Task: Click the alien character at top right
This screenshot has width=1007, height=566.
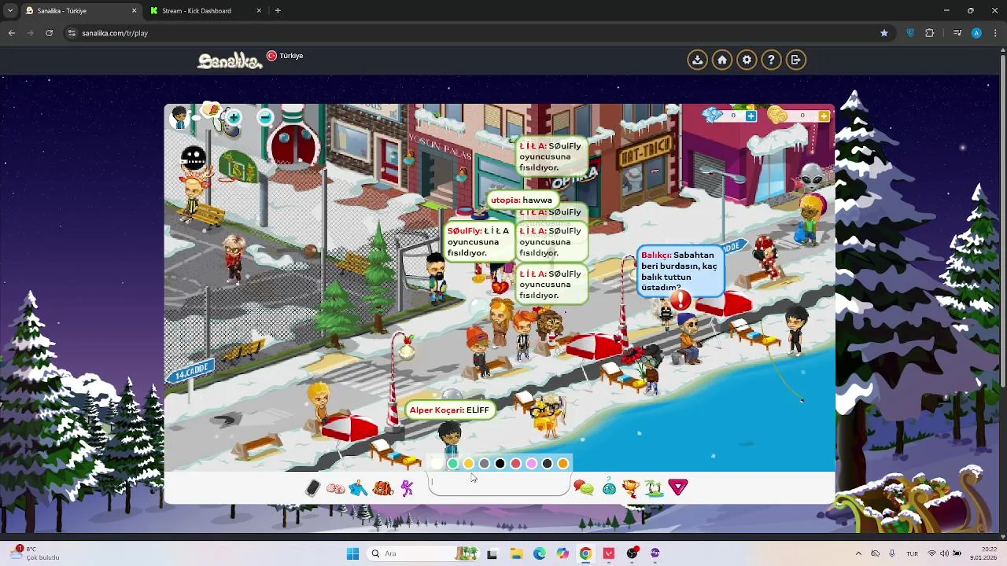Action: 811,178
